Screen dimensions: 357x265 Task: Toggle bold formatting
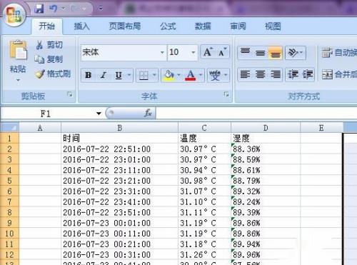[x=89, y=75]
